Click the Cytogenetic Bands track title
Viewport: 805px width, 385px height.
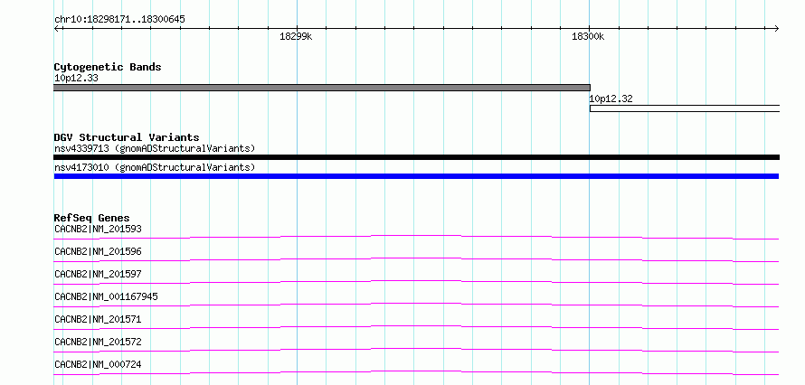coord(108,67)
